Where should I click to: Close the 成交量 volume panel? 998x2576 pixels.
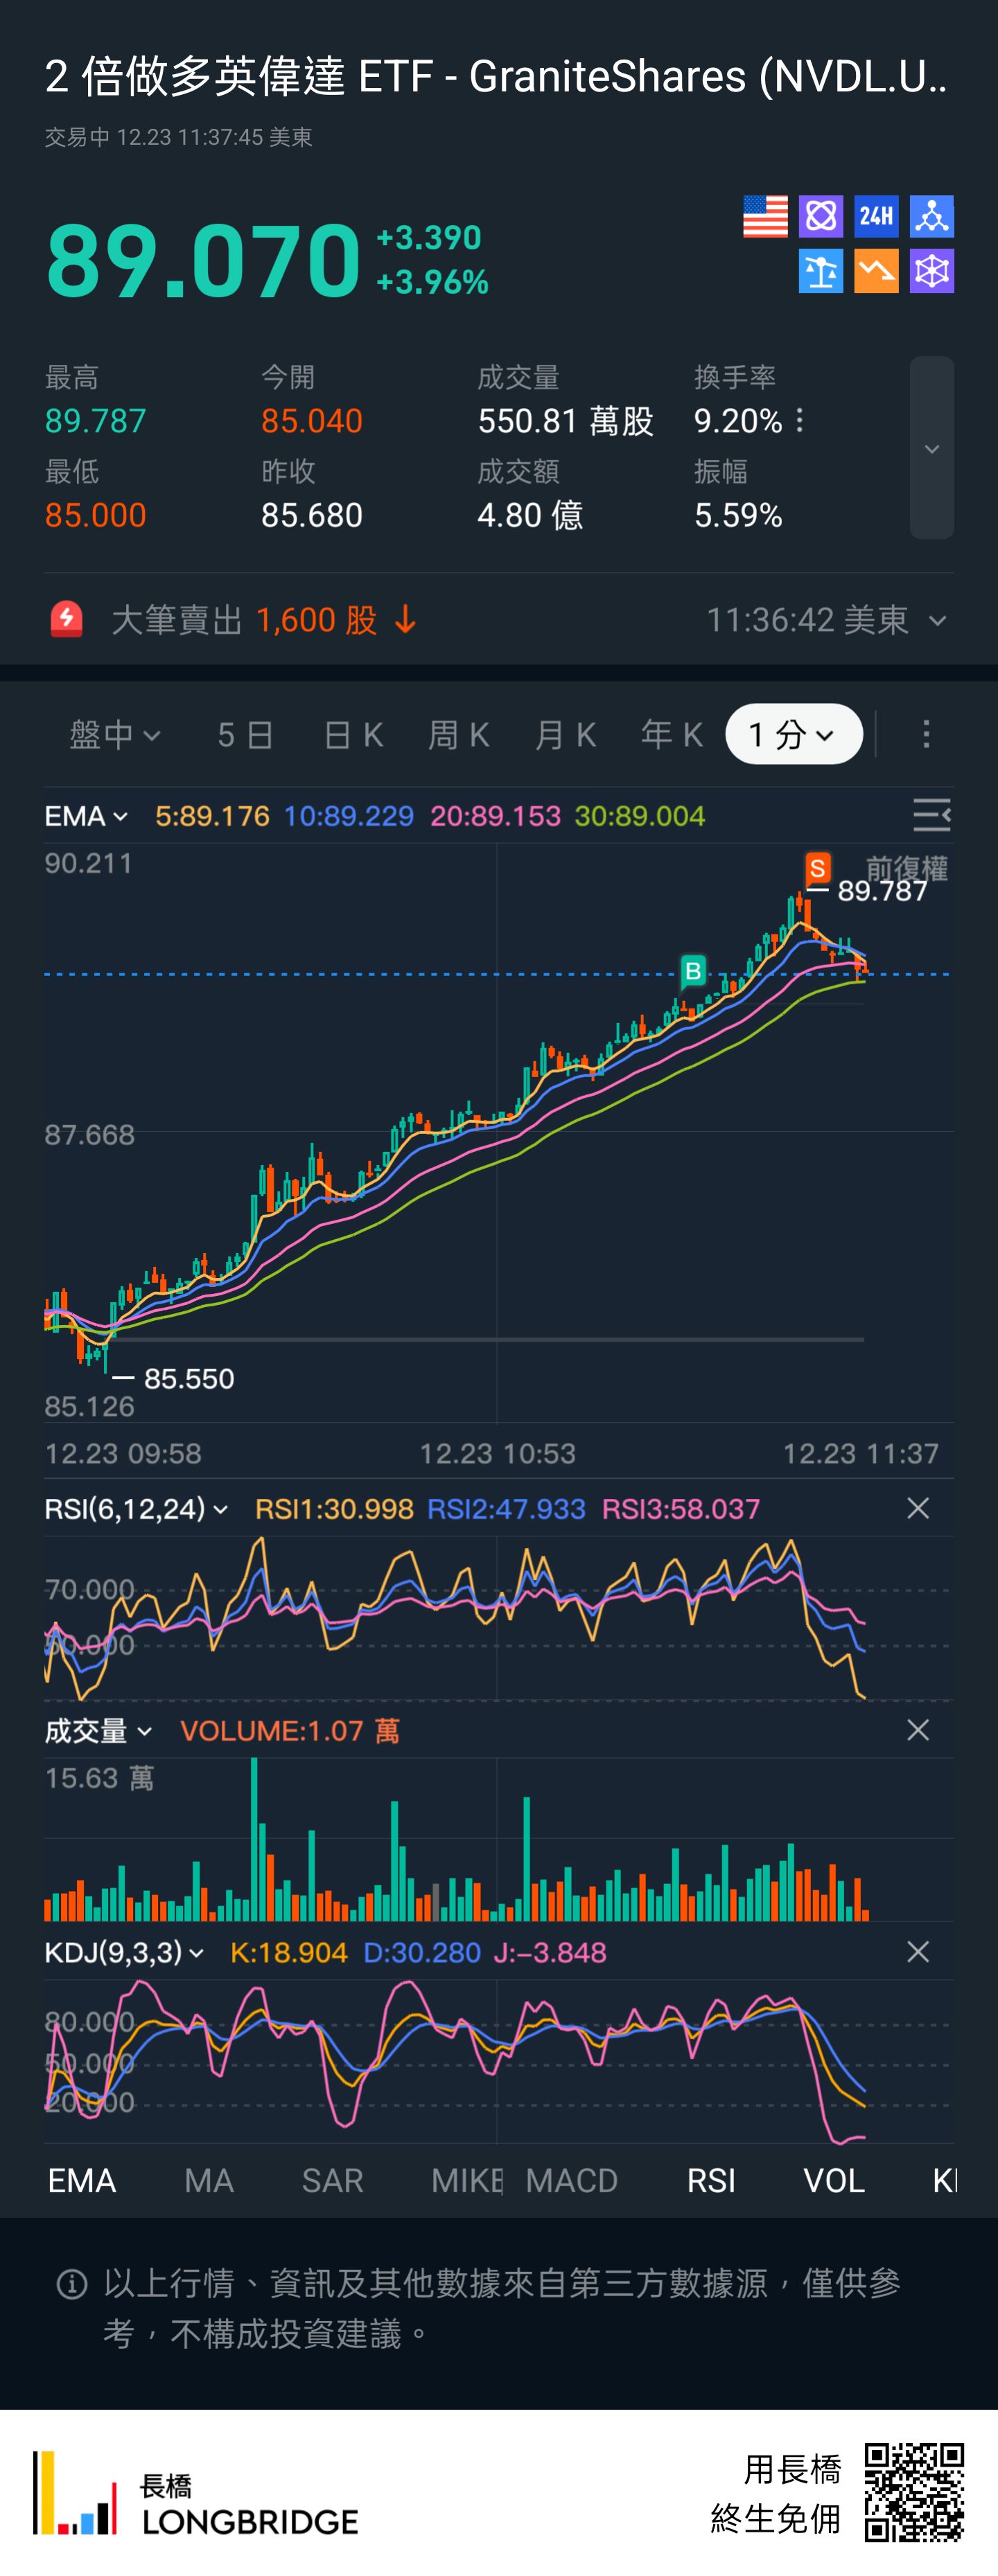pyautogui.click(x=918, y=1730)
